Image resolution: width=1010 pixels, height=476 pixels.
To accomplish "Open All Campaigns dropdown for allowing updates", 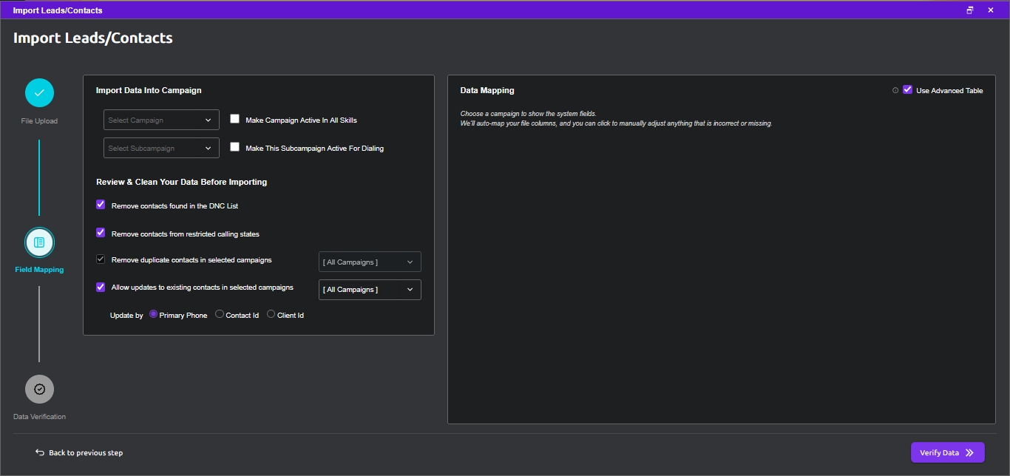I will pyautogui.click(x=370, y=290).
